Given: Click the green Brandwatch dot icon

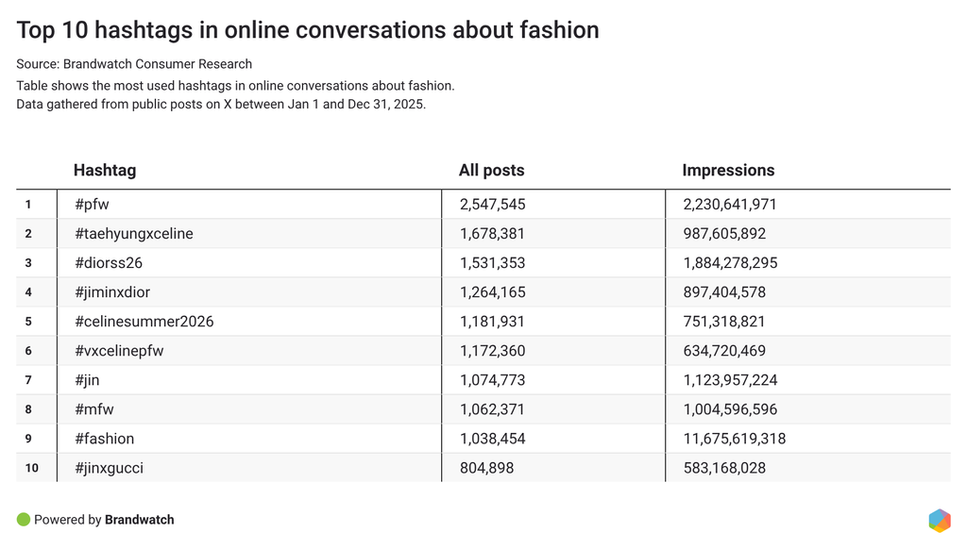Looking at the screenshot, I should click(24, 520).
